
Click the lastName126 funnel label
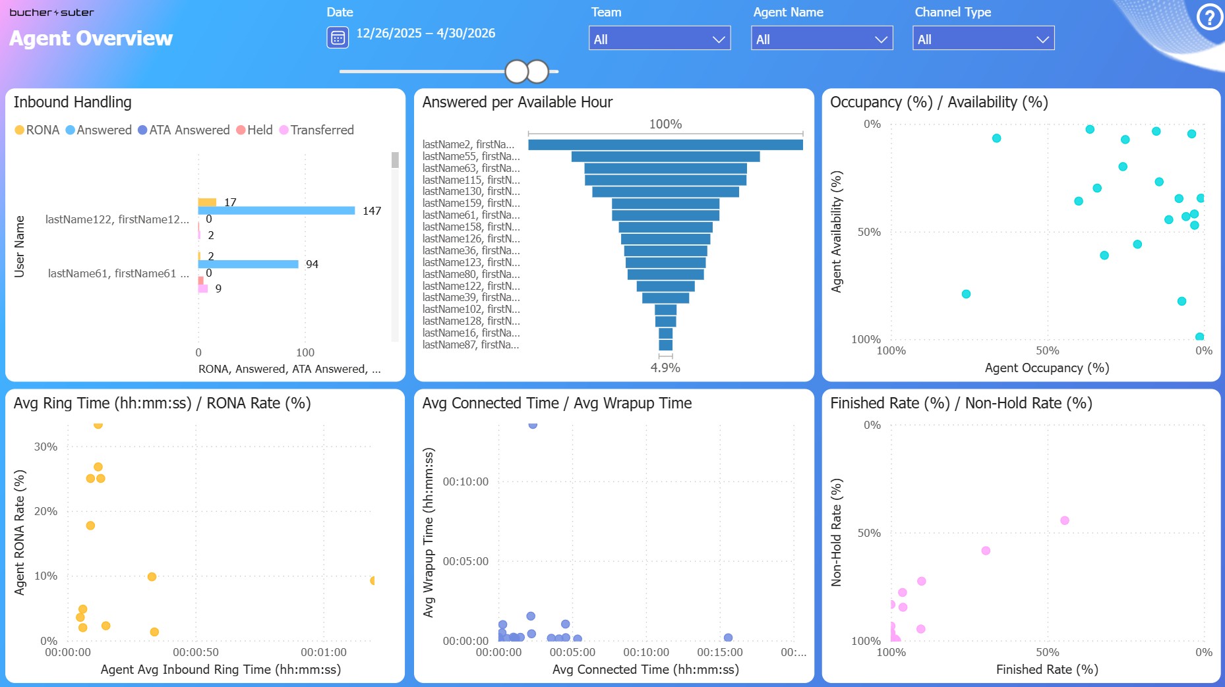pyautogui.click(x=471, y=239)
